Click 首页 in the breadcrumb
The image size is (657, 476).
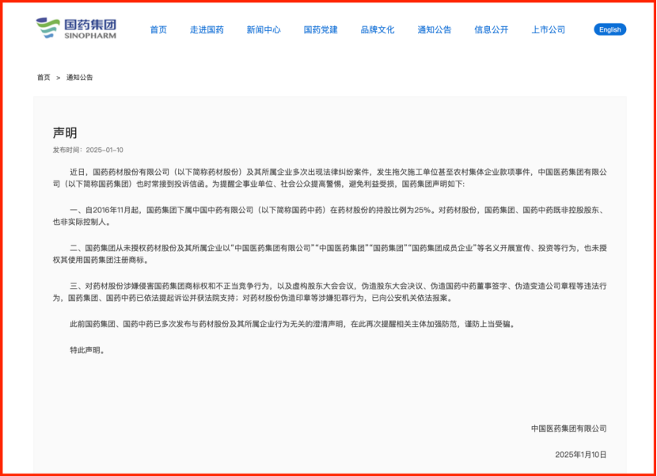tap(44, 77)
